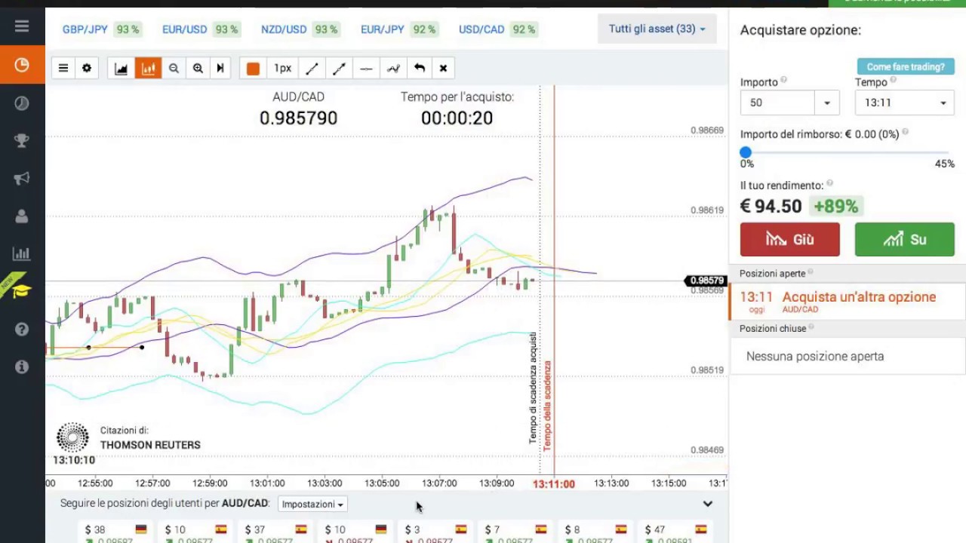Open the Impostazioni dropdown
Image resolution: width=966 pixels, height=543 pixels.
(x=312, y=504)
